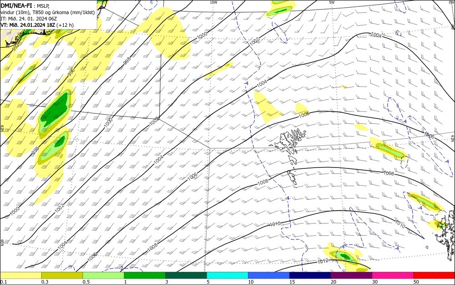Image resolution: width=455 pixels, height=285 pixels.
Task: Click the '15' legend value label
Action: point(292,282)
